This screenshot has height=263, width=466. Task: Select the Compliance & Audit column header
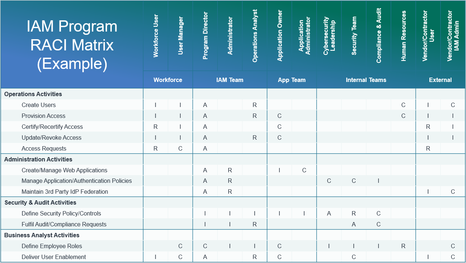pyautogui.click(x=379, y=36)
